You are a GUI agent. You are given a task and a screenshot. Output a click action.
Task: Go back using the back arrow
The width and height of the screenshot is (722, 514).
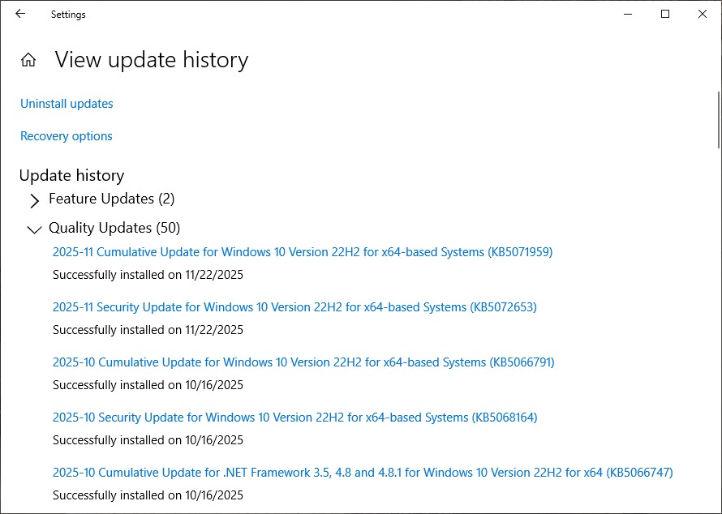pyautogui.click(x=20, y=14)
